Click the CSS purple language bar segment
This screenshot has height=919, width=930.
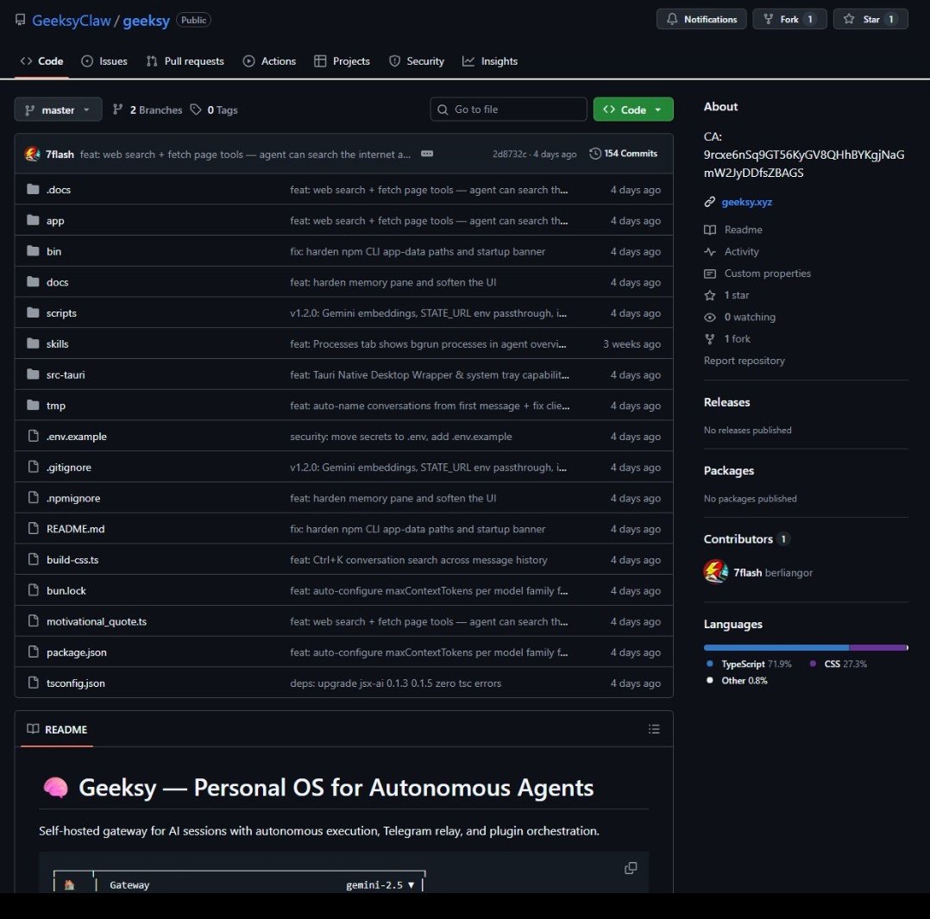[877, 647]
